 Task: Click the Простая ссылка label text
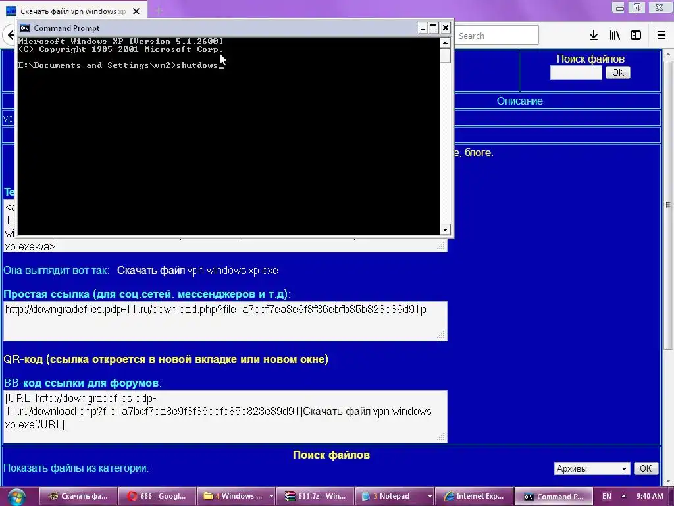(147, 295)
